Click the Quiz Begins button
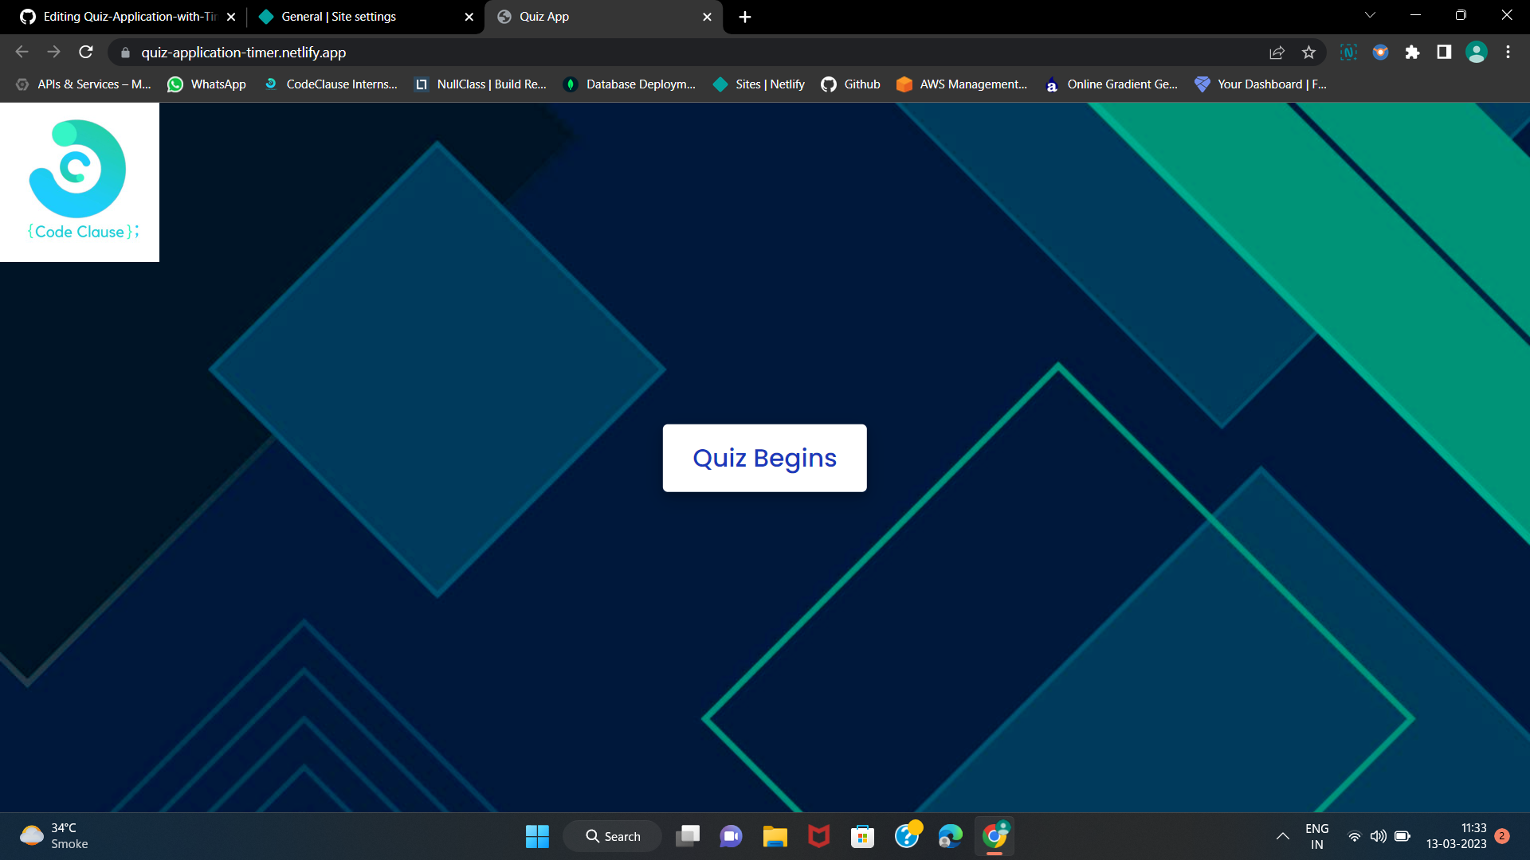The image size is (1530, 860). 764,458
